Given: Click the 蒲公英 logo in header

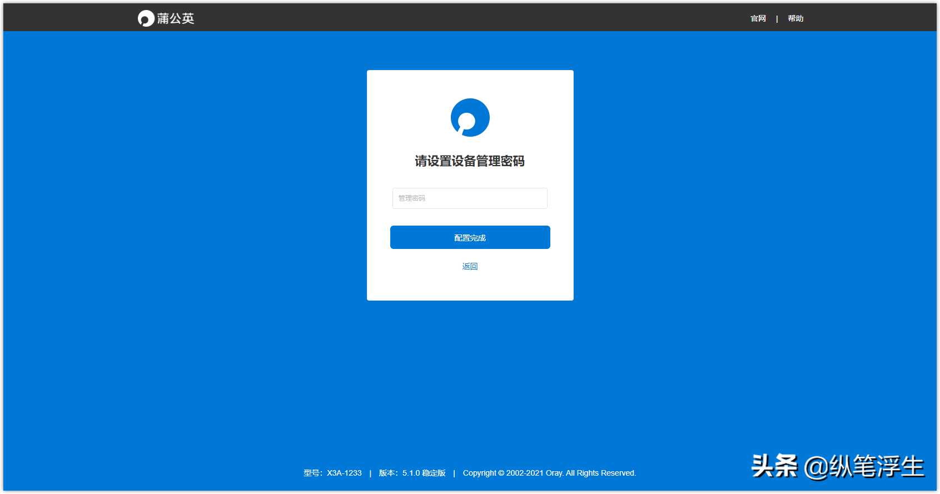Looking at the screenshot, I should tap(166, 18).
